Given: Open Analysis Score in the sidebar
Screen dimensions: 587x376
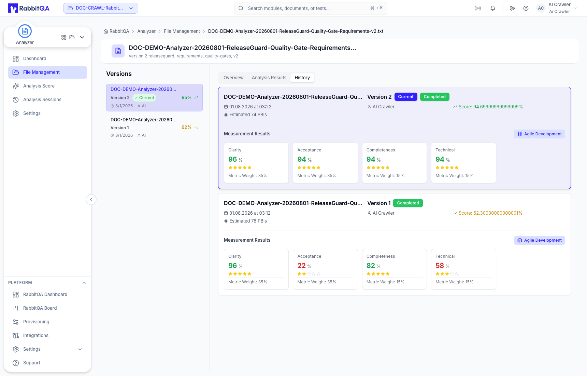Looking at the screenshot, I should pyautogui.click(x=47, y=86).
